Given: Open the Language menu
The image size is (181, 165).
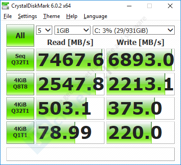Looking at the screenshot, I should pyautogui.click(x=95, y=16).
